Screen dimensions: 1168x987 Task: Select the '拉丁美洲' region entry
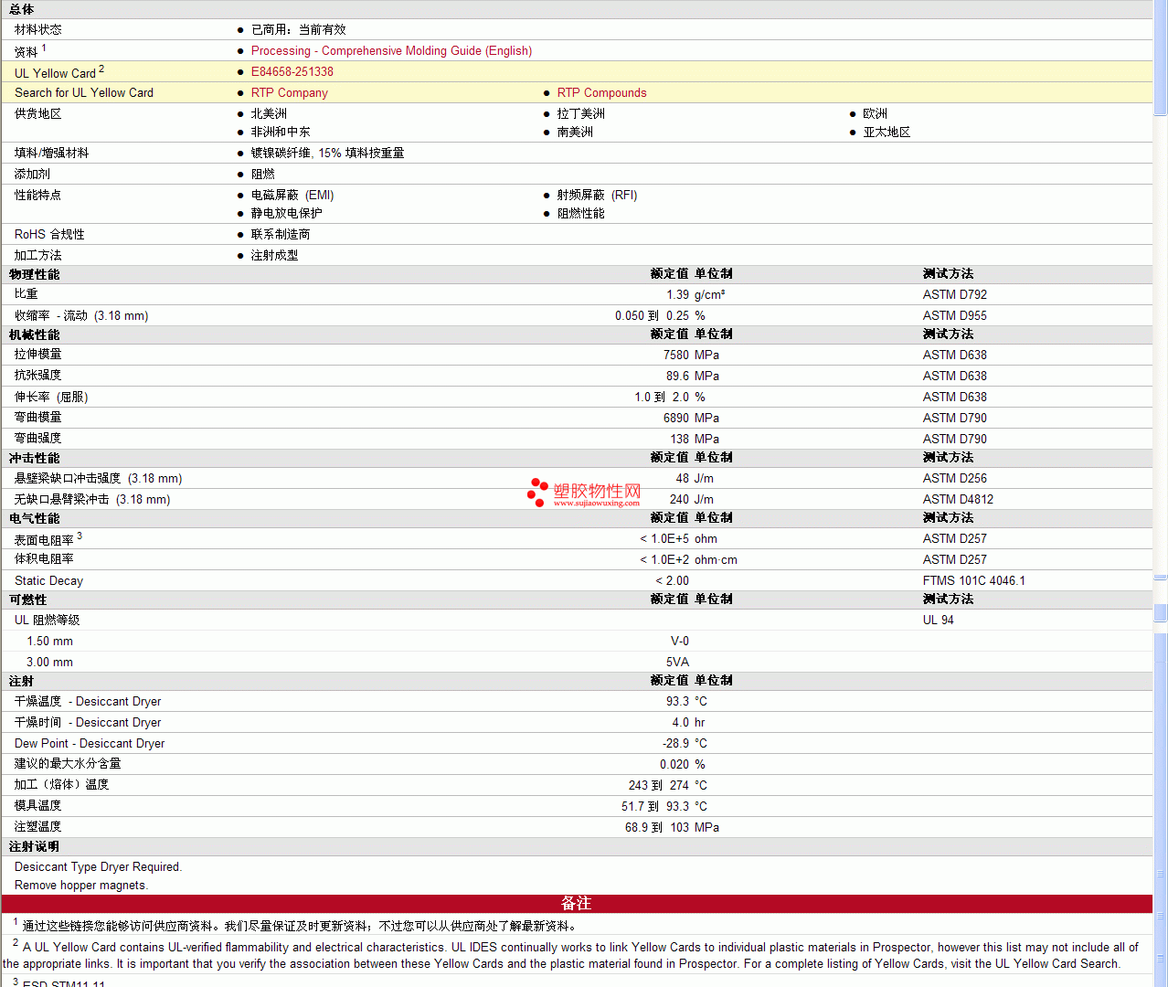(581, 114)
